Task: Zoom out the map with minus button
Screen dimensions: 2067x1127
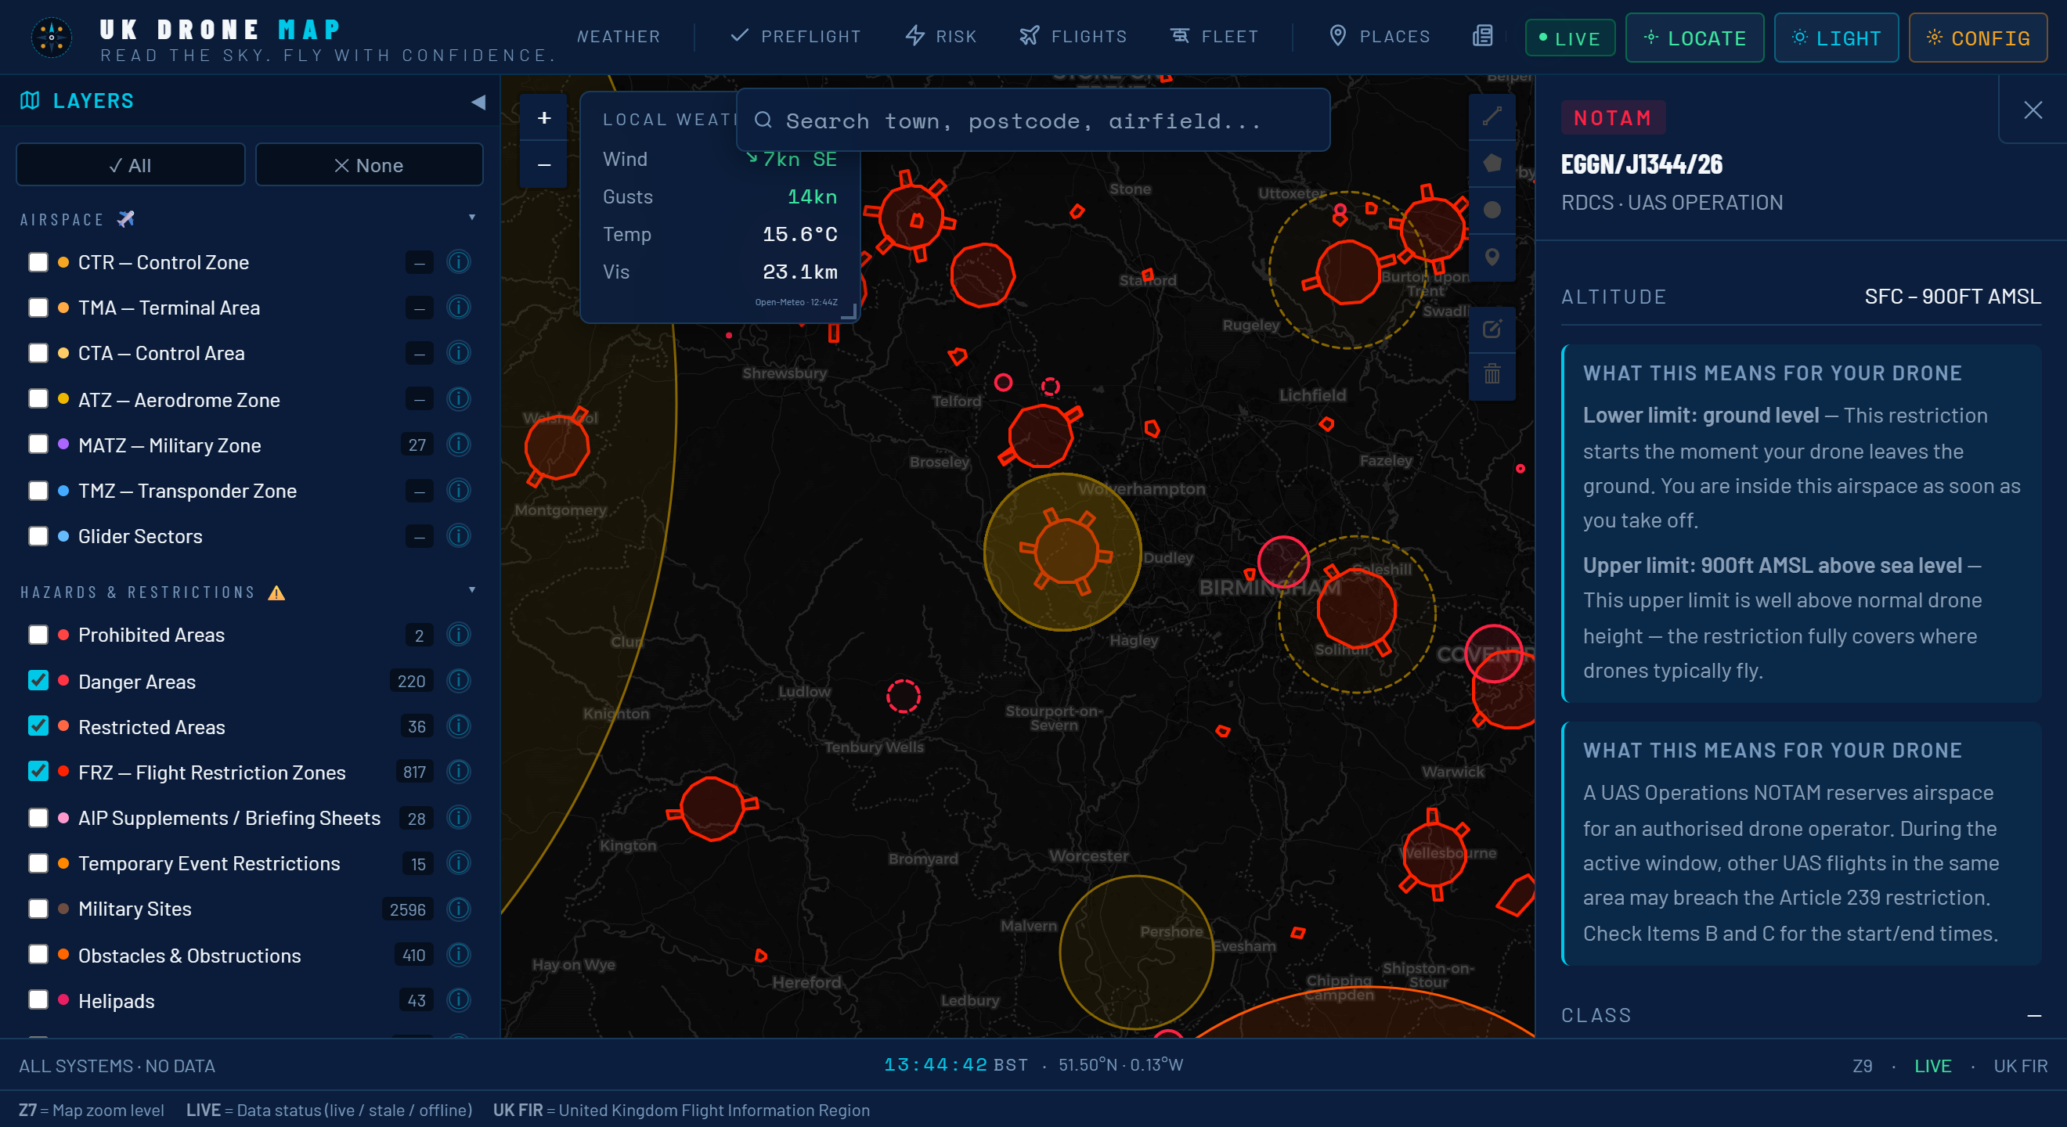Action: [544, 164]
